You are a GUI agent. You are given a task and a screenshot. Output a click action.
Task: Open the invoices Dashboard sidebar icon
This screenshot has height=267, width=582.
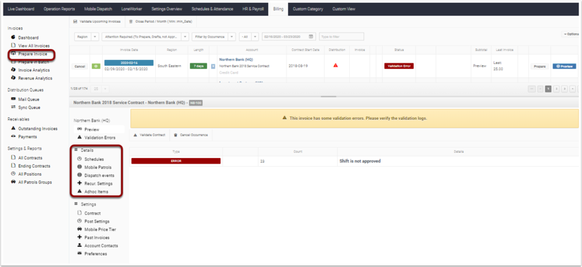(x=13, y=37)
